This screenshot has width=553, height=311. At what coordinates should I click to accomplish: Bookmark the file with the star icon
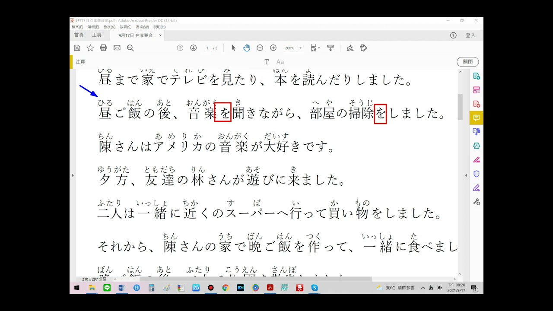tap(90, 48)
